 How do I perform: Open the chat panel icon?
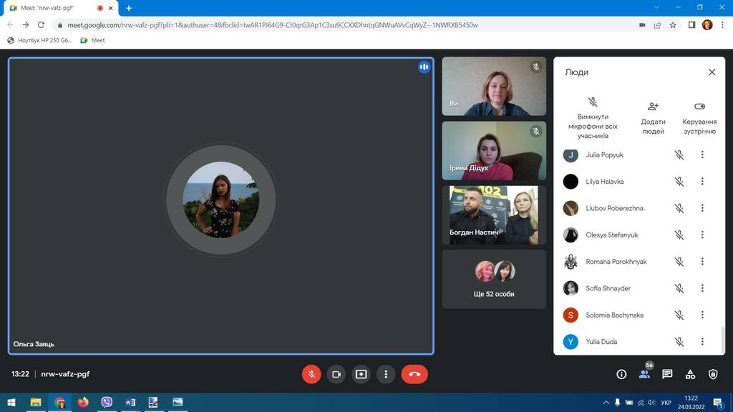tap(667, 374)
